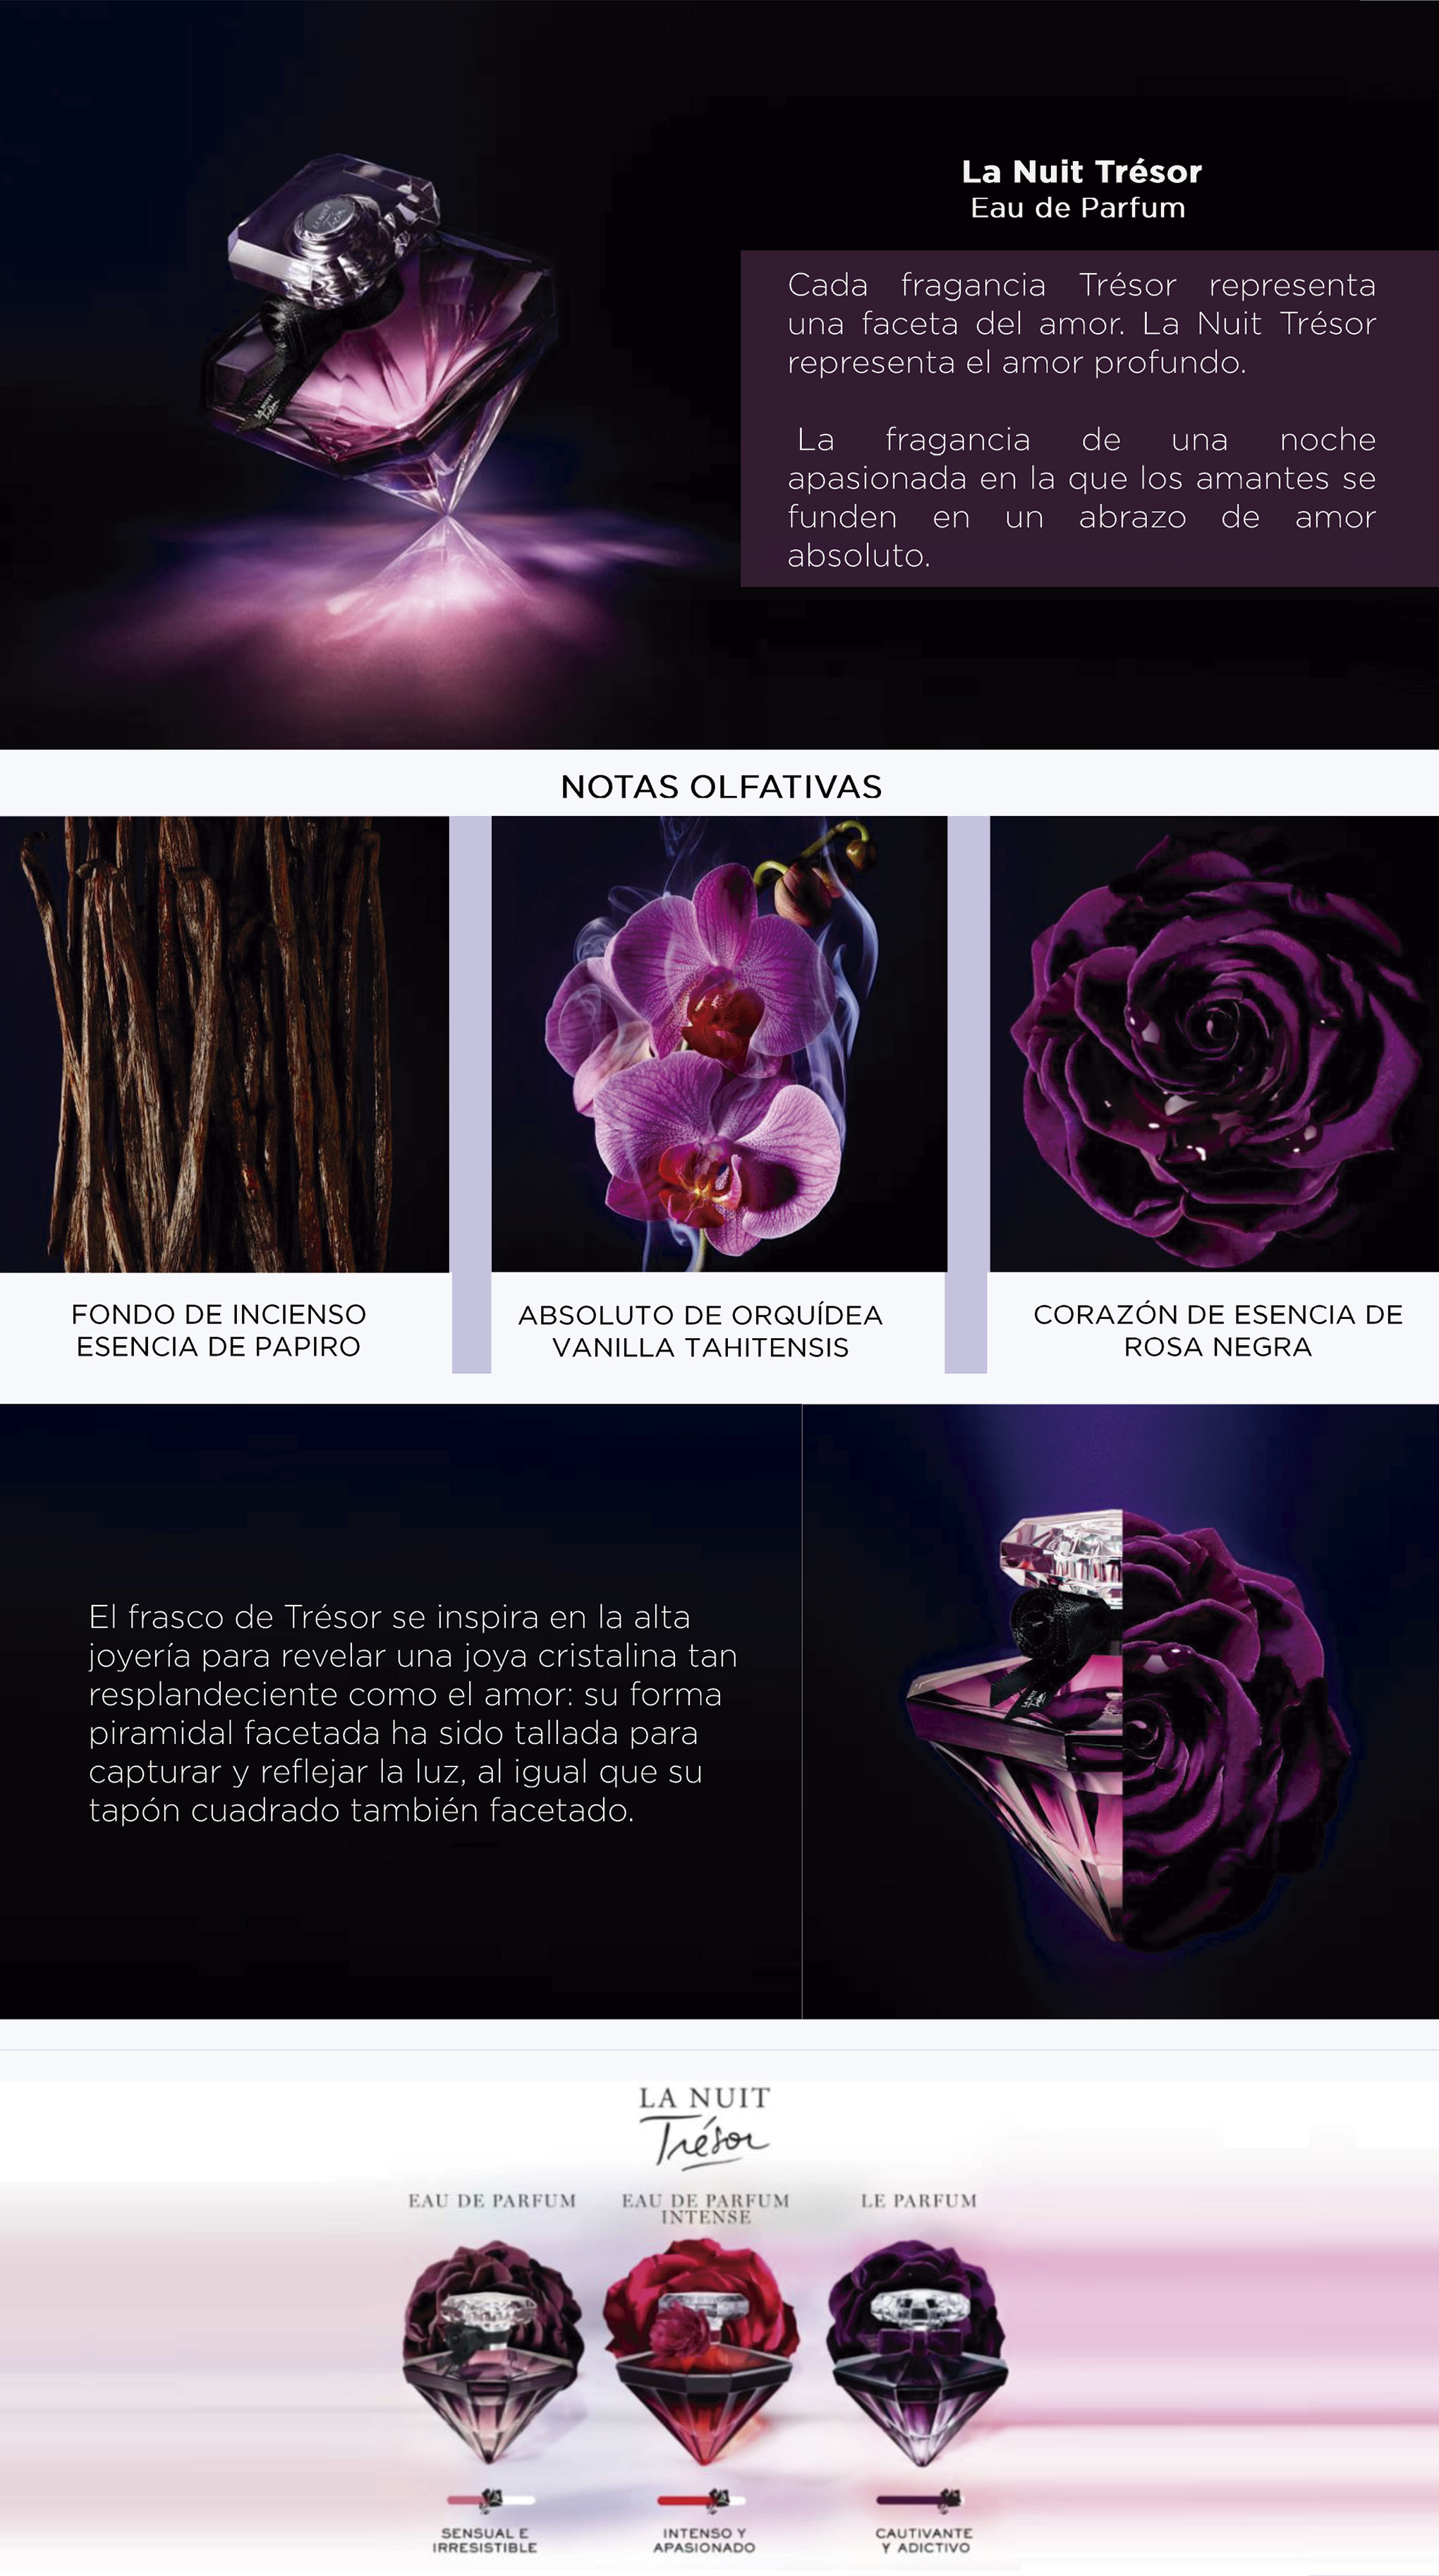Click the FONDO DE INCIENSO ESENCIA DE PAPIRO caption
The width and height of the screenshot is (1439, 2576).
point(219,1330)
